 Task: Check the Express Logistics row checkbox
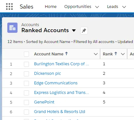click(26, 93)
